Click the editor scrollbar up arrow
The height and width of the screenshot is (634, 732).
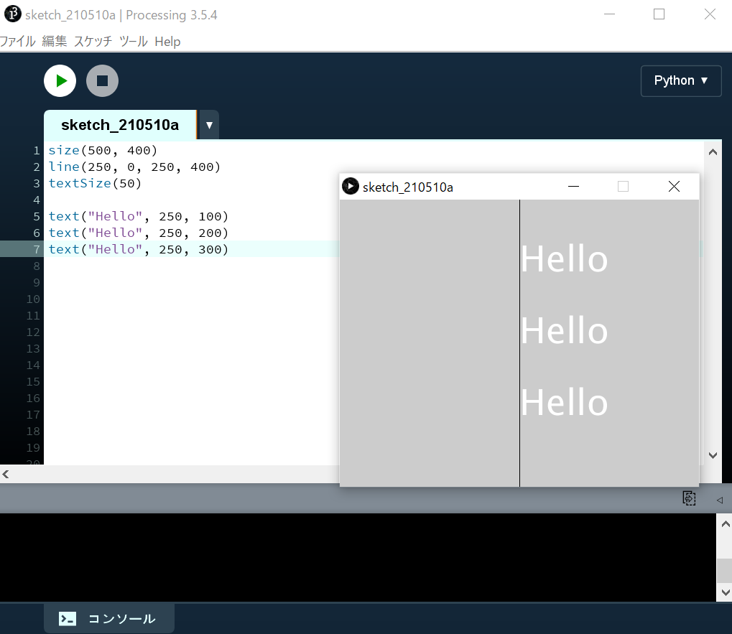coord(713,151)
